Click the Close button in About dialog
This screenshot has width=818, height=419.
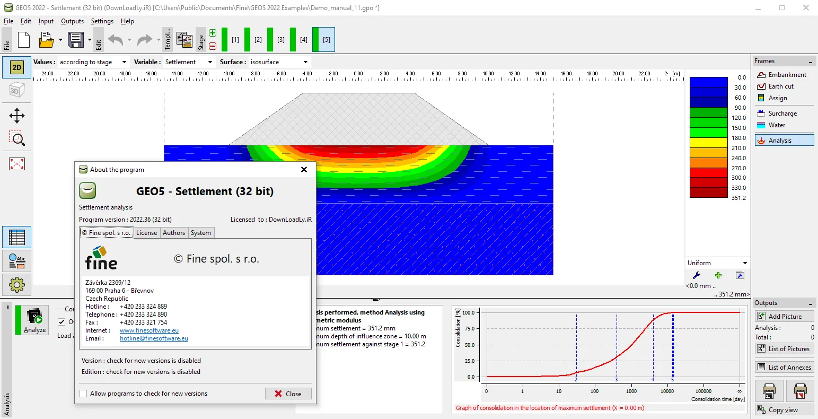coord(288,394)
